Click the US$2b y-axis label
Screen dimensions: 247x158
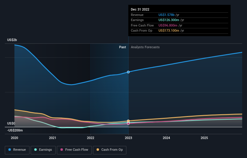click(12, 40)
